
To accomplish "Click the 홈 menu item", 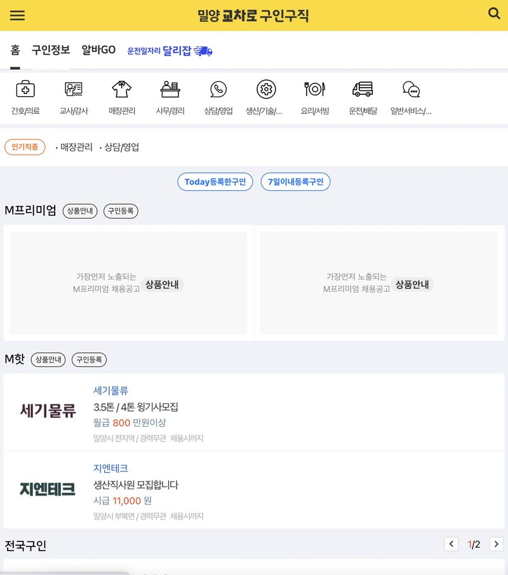I will (15, 50).
